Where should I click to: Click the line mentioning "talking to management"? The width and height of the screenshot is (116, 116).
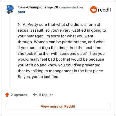click(x=61, y=71)
